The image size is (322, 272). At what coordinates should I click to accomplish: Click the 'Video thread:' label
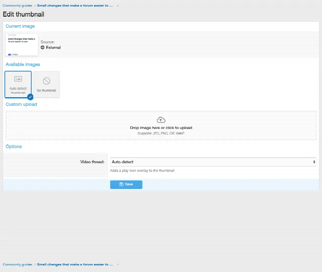click(93, 162)
